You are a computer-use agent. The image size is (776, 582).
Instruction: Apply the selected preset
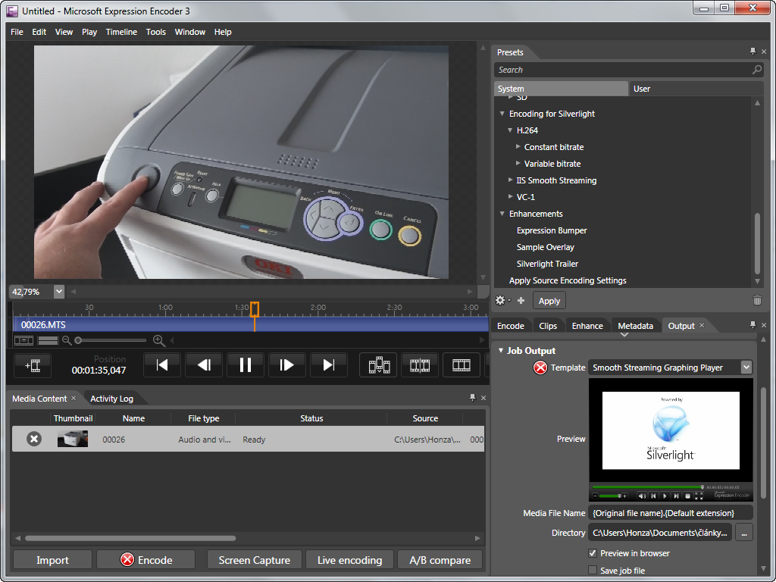(549, 300)
